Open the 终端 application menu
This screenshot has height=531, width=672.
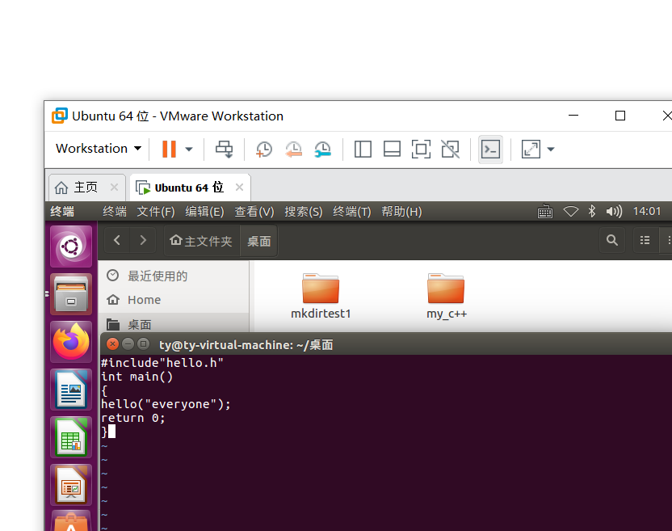[x=115, y=212]
